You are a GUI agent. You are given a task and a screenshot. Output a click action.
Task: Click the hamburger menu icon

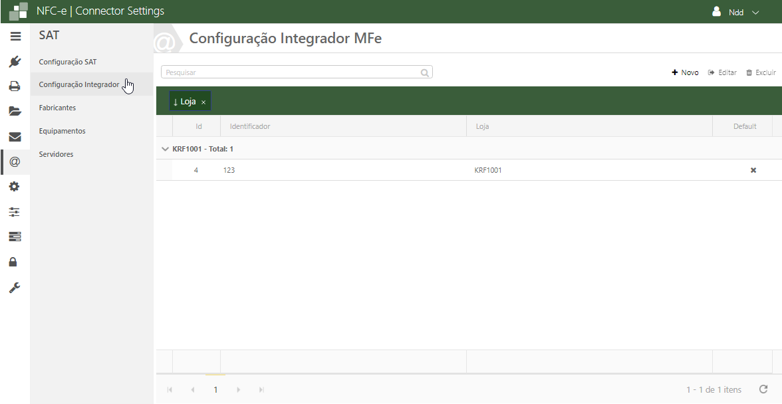(x=15, y=37)
